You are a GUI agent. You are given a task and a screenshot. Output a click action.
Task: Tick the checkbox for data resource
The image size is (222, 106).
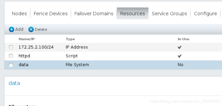point(11,65)
